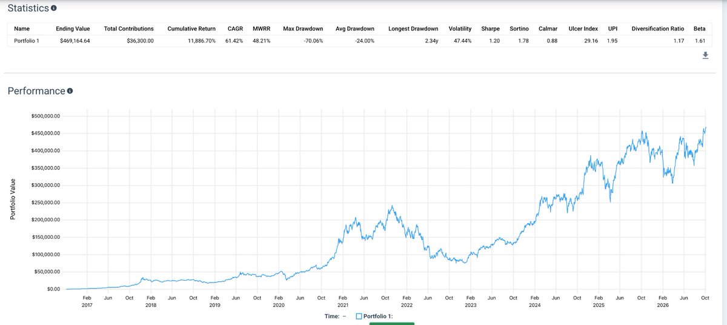
Task: Select the 1.78 Sortino value
Action: pos(523,41)
